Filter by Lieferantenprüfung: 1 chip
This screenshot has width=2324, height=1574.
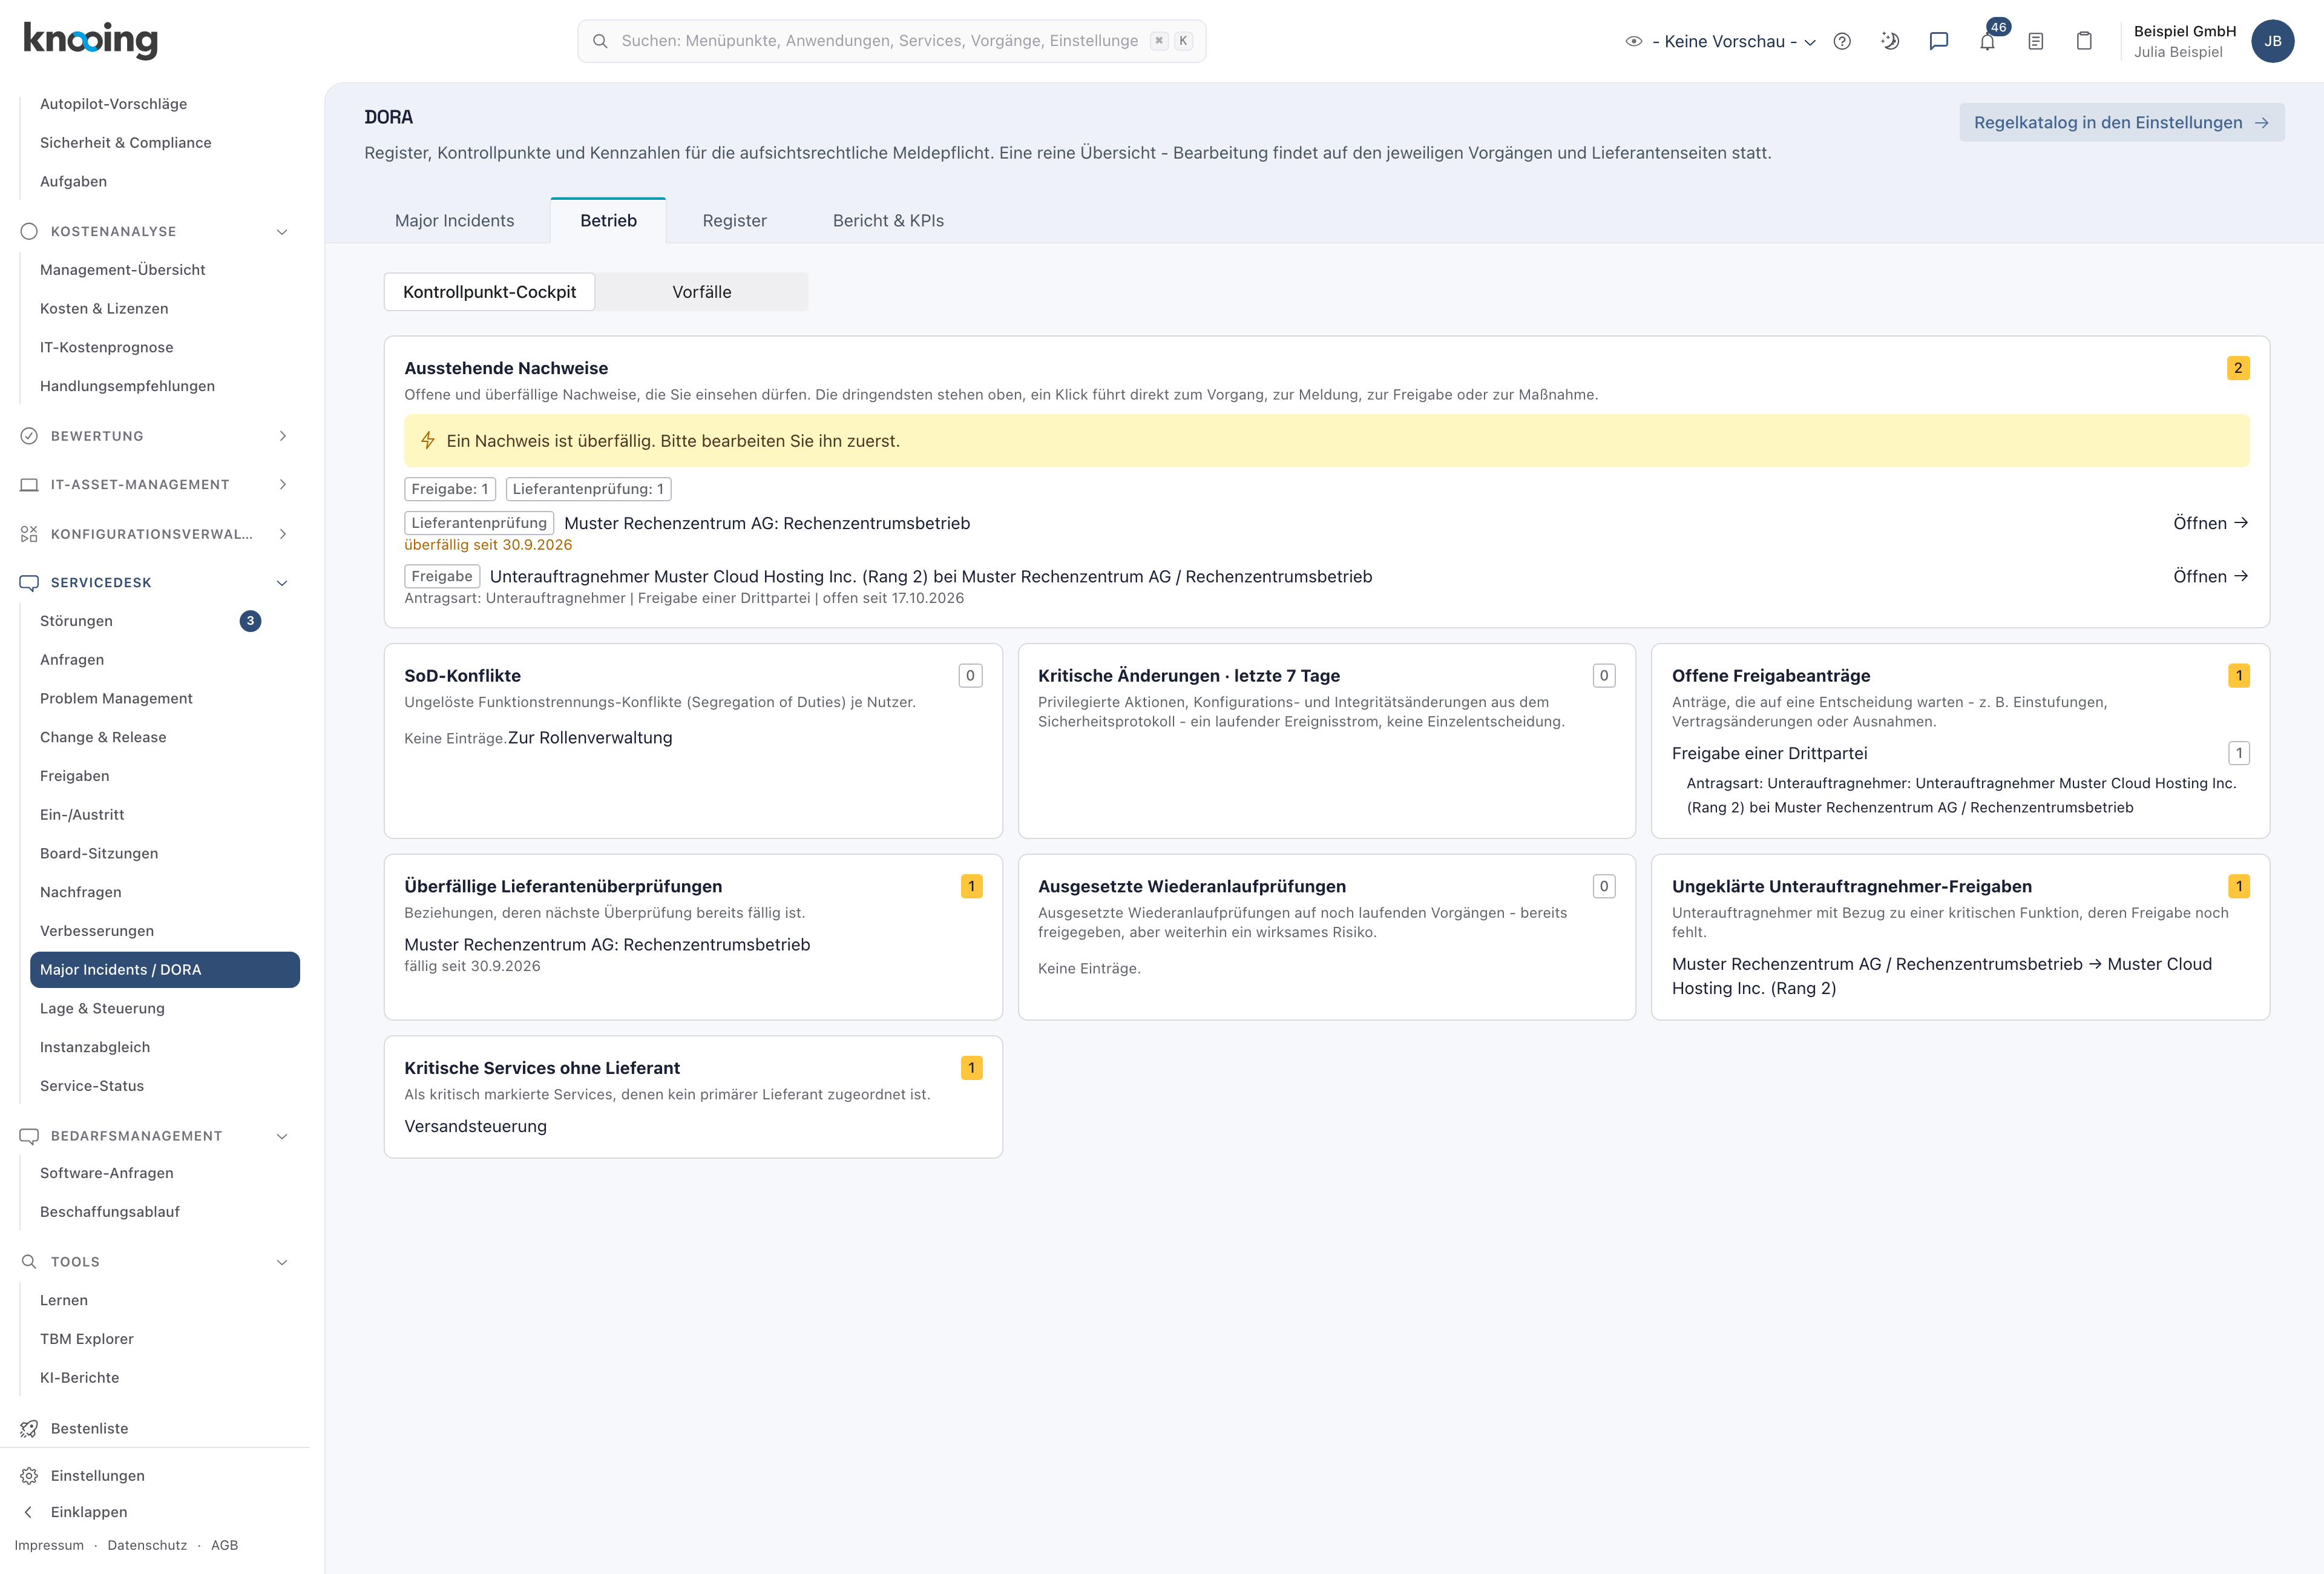(x=588, y=489)
